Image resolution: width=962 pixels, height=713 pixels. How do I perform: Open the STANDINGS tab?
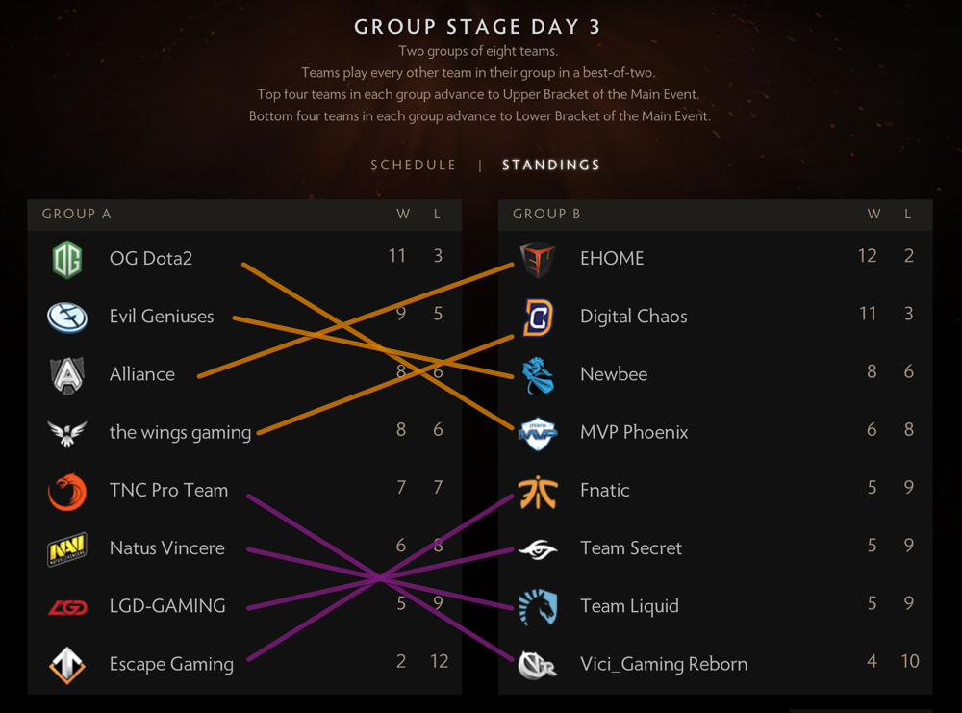[x=550, y=165]
